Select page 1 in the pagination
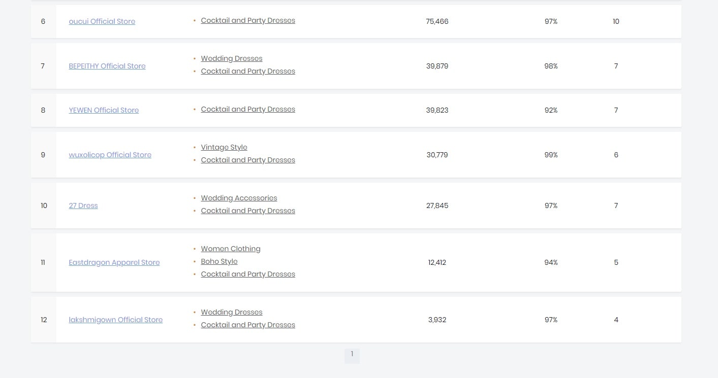718x378 pixels. [352, 355]
